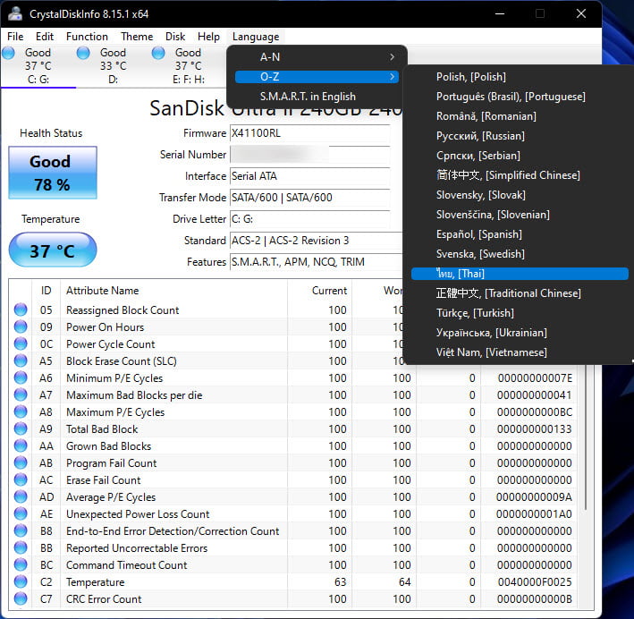The height and width of the screenshot is (619, 634).
Task: Click the Standard field ACS-2 Revision 3
Action: point(317,241)
